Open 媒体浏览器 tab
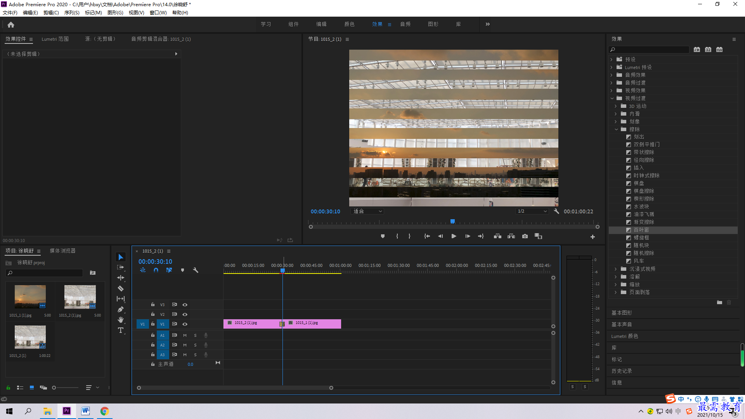This screenshot has height=419, width=745. pyautogui.click(x=62, y=251)
